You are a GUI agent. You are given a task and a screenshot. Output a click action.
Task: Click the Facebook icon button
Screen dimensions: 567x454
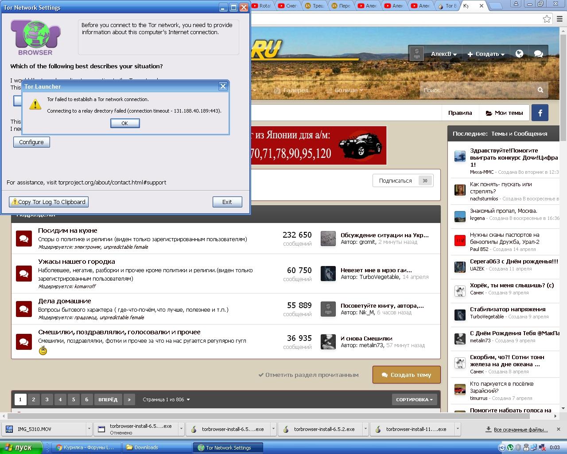pyautogui.click(x=540, y=113)
